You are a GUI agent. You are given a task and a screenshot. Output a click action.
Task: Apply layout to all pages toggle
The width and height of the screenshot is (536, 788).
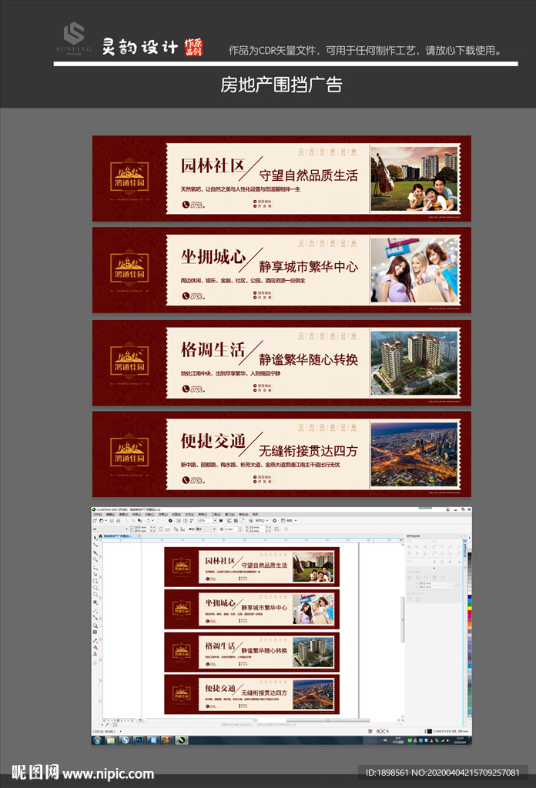click(176, 529)
